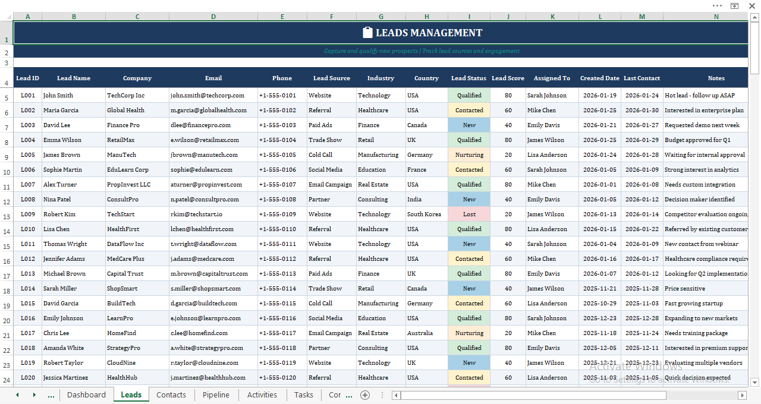
Task: Click the Last Contact header cell
Action: click(x=642, y=78)
